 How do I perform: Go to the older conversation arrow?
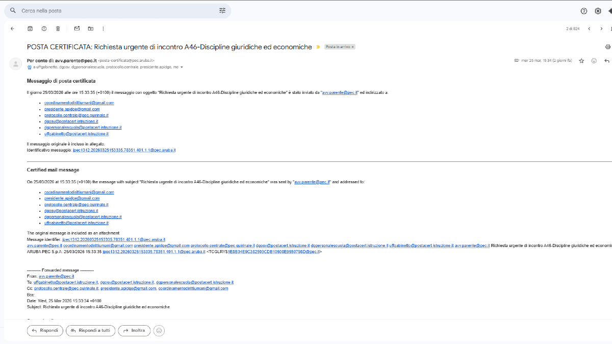point(601,29)
